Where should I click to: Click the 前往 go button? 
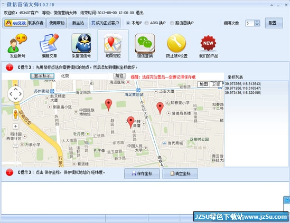[119, 76]
